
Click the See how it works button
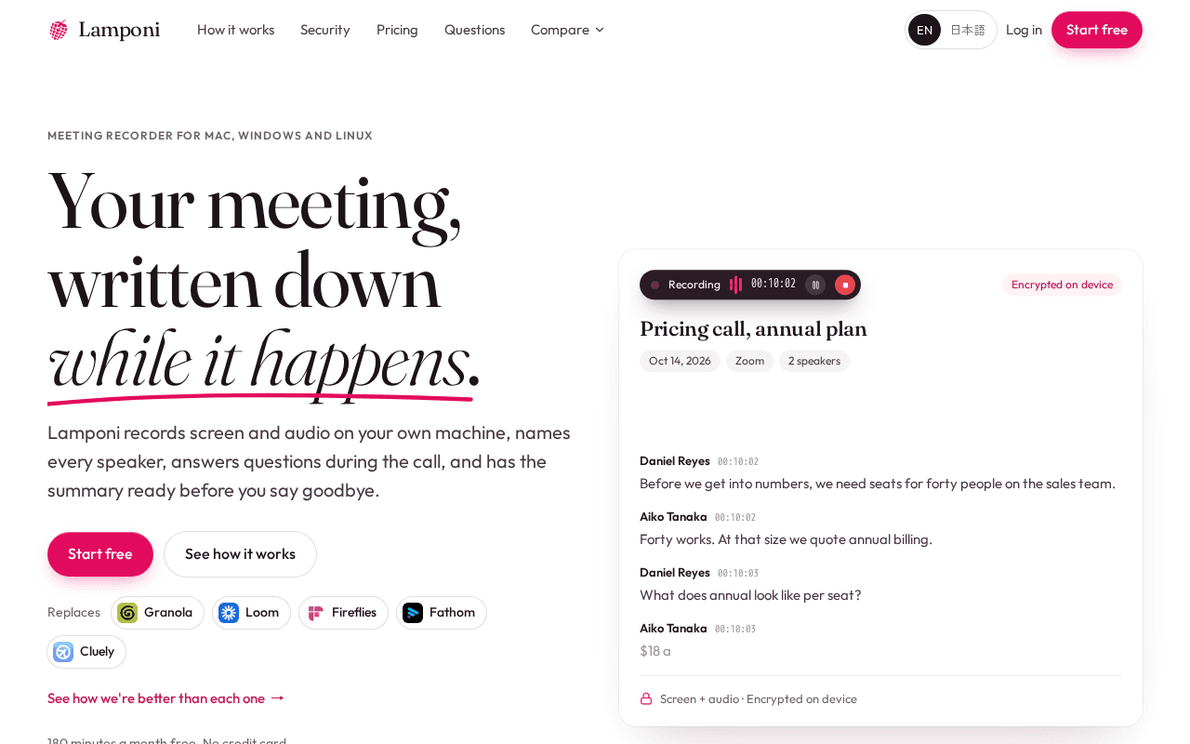tap(240, 554)
